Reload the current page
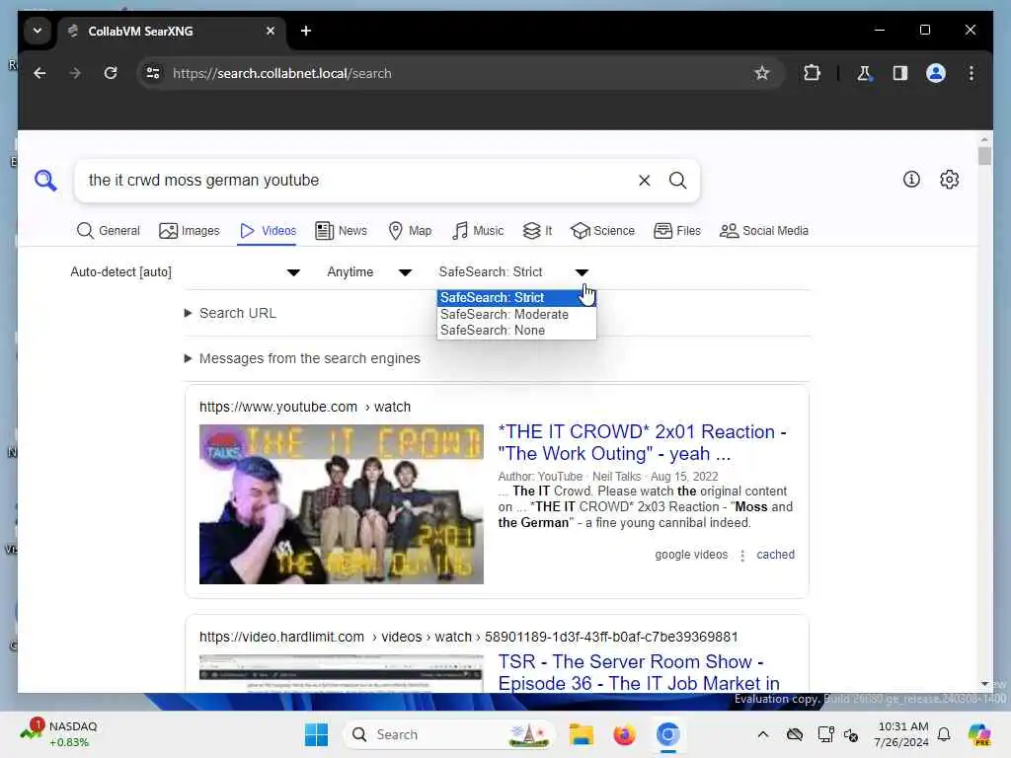 pos(111,73)
